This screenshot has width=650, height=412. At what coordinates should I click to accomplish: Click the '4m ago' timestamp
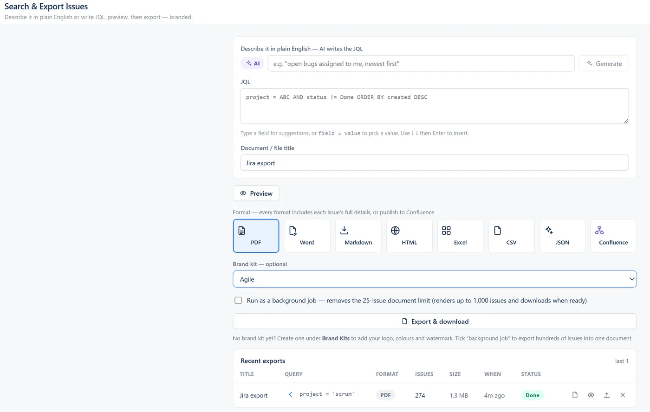pos(494,396)
